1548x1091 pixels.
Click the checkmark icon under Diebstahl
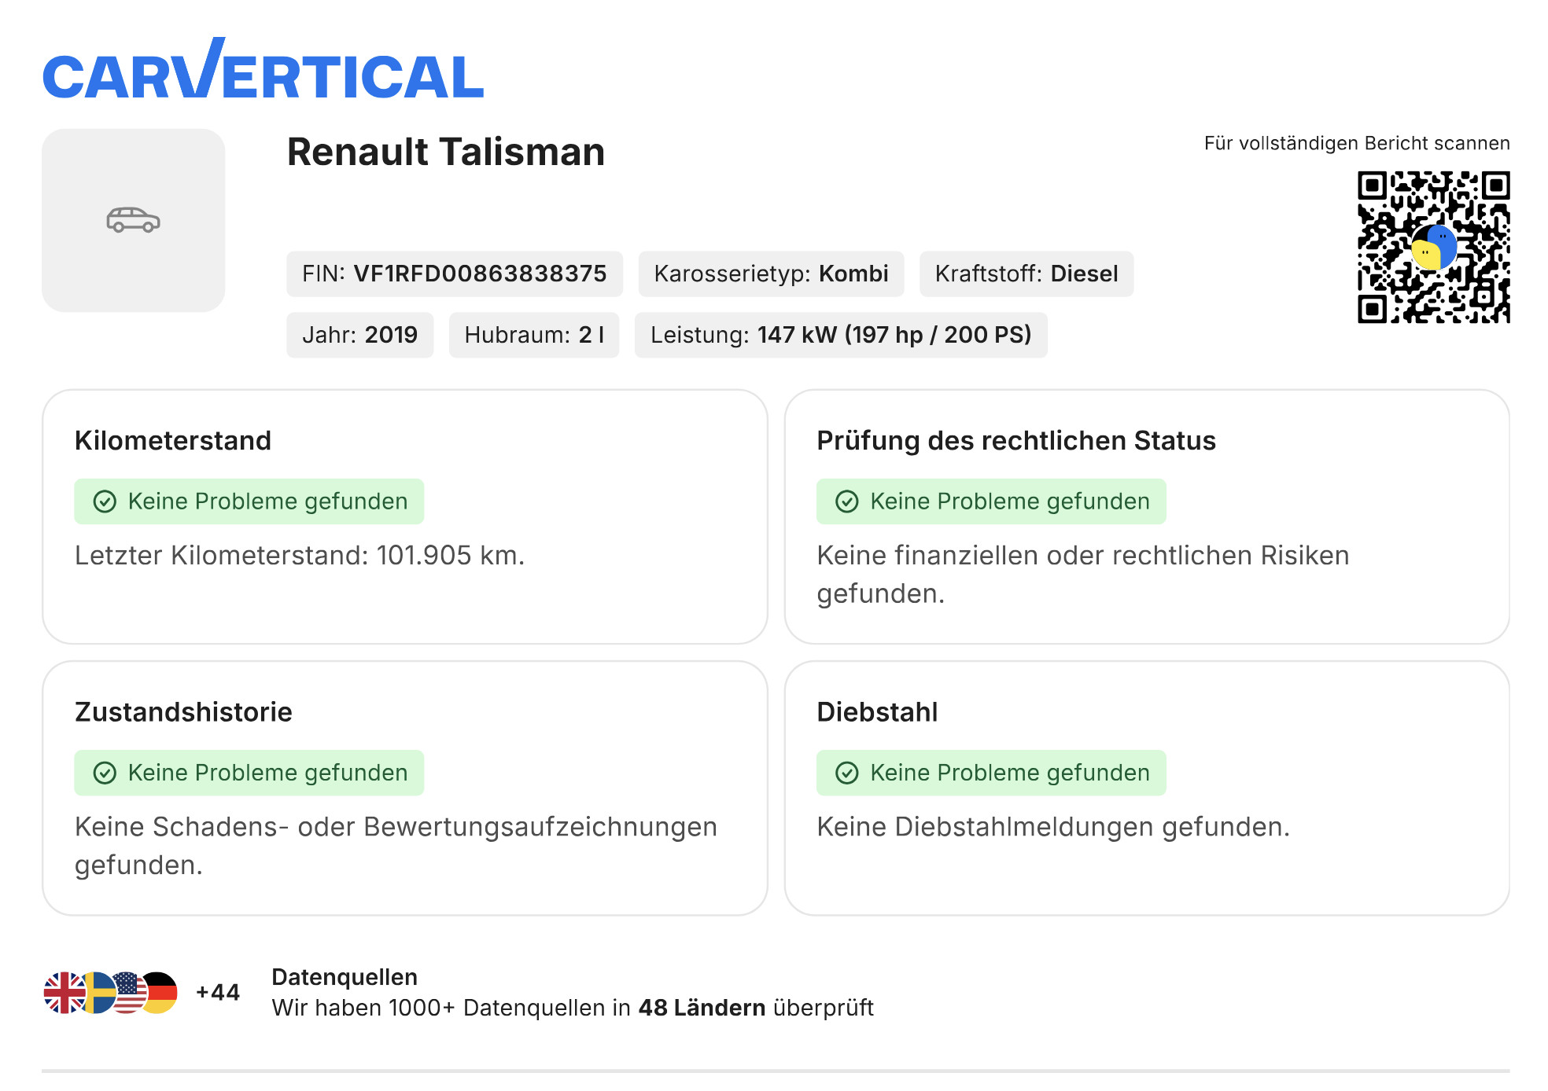coord(847,773)
